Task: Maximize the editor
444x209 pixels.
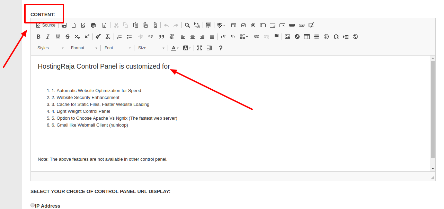Action: (199, 48)
